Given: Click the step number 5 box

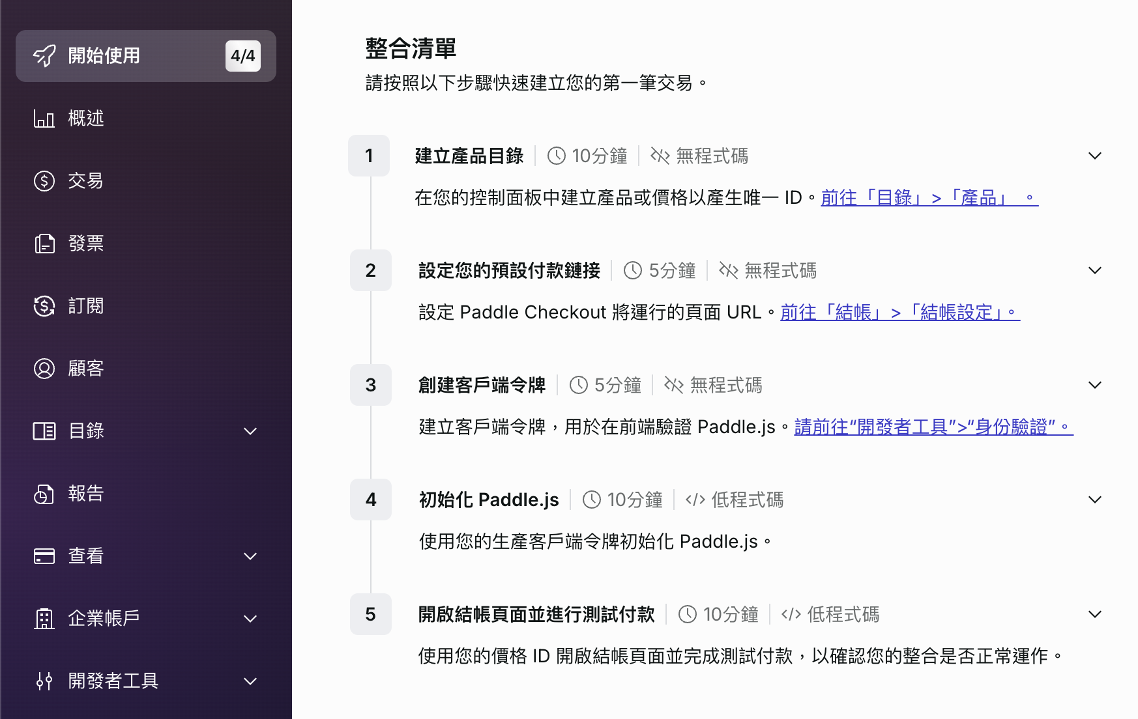Looking at the screenshot, I should pos(371,614).
